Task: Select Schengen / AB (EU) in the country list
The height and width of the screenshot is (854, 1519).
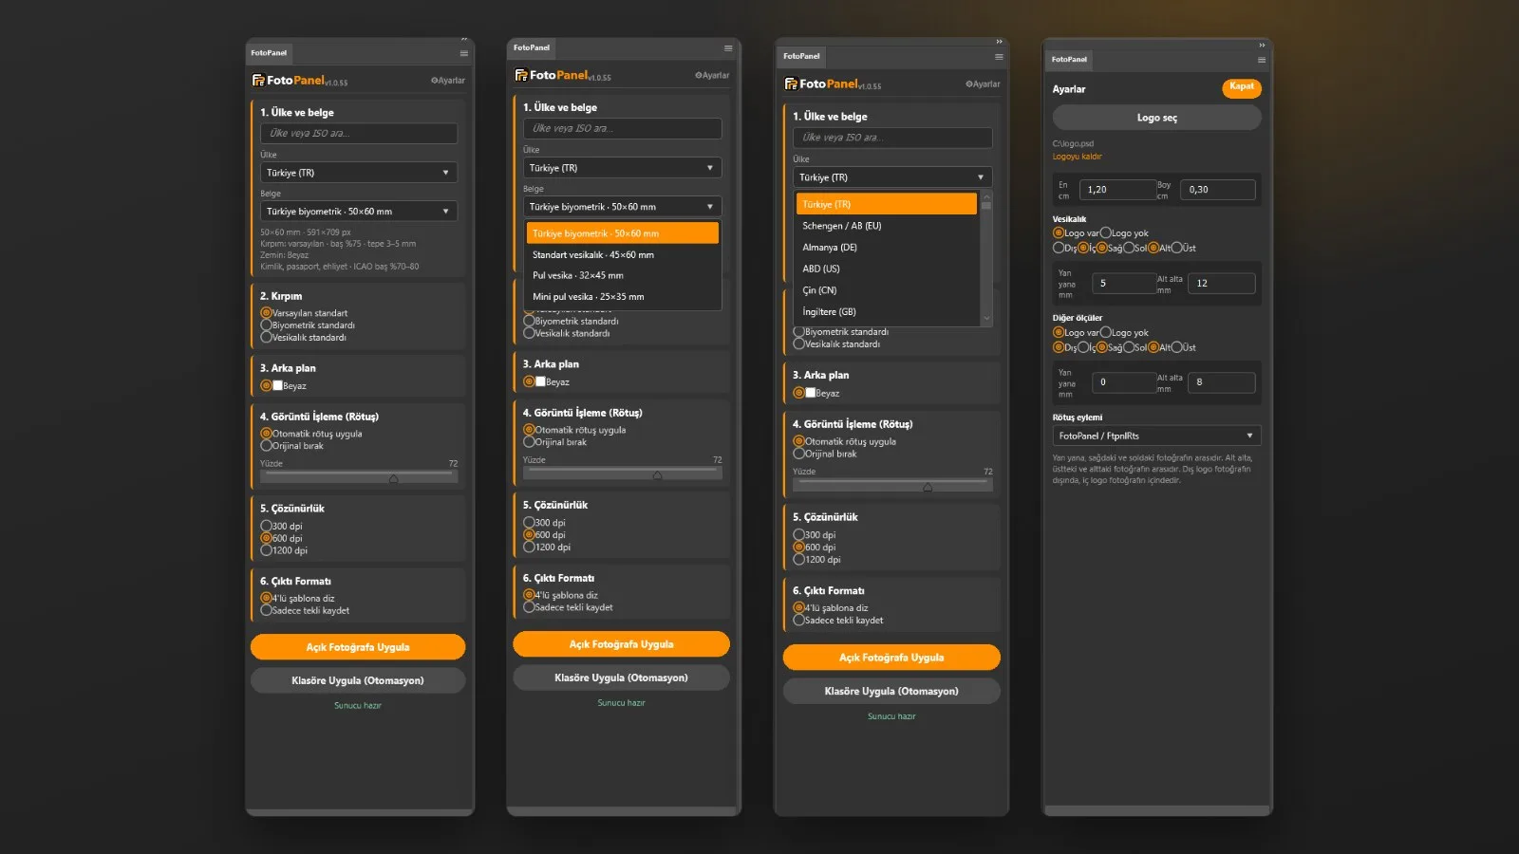Action: click(x=887, y=226)
